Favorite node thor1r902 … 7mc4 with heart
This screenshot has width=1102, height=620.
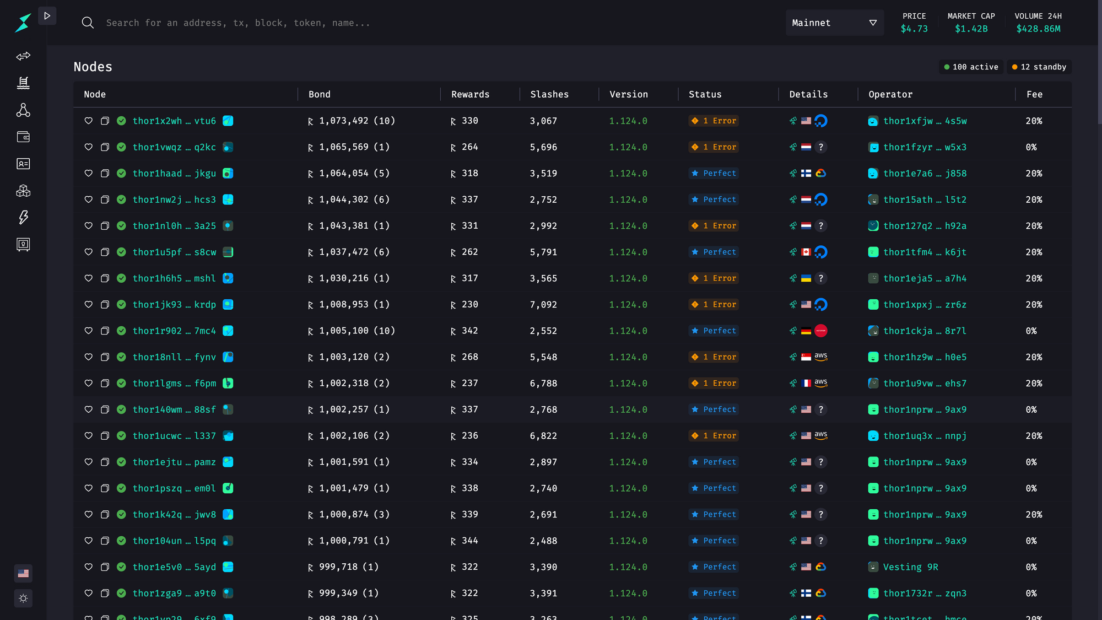[x=88, y=331]
